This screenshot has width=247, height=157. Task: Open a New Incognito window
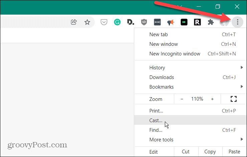coord(190,54)
